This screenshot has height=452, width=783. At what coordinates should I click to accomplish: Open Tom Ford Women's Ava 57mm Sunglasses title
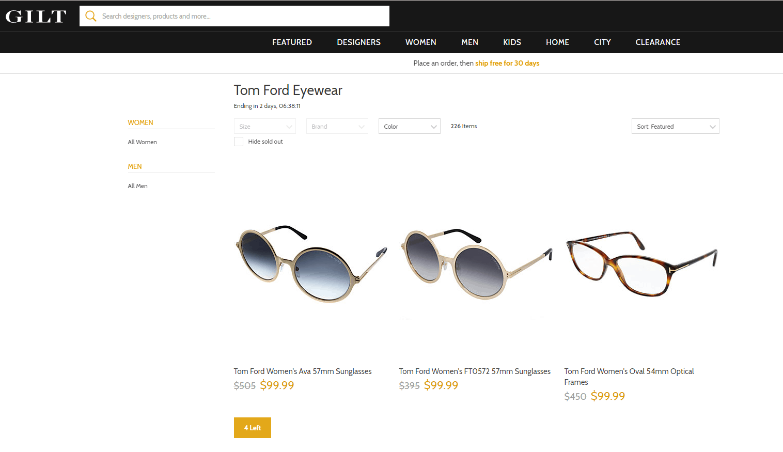(303, 371)
